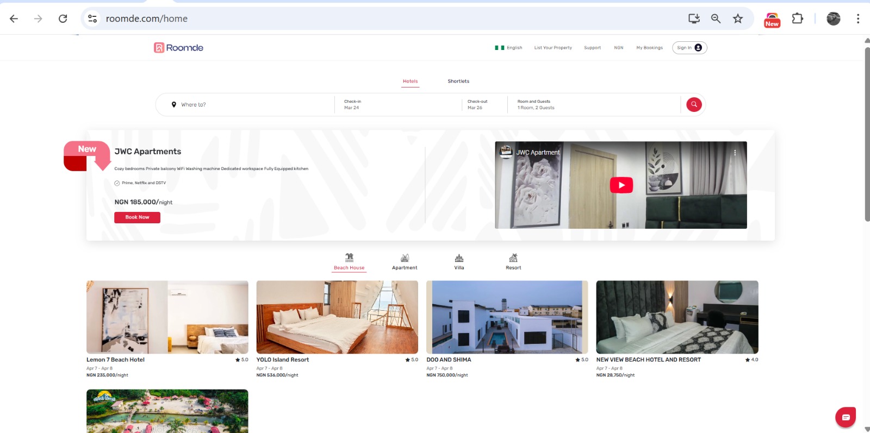The width and height of the screenshot is (870, 433).
Task: Play the JWC Apartment video
Action: (622, 185)
